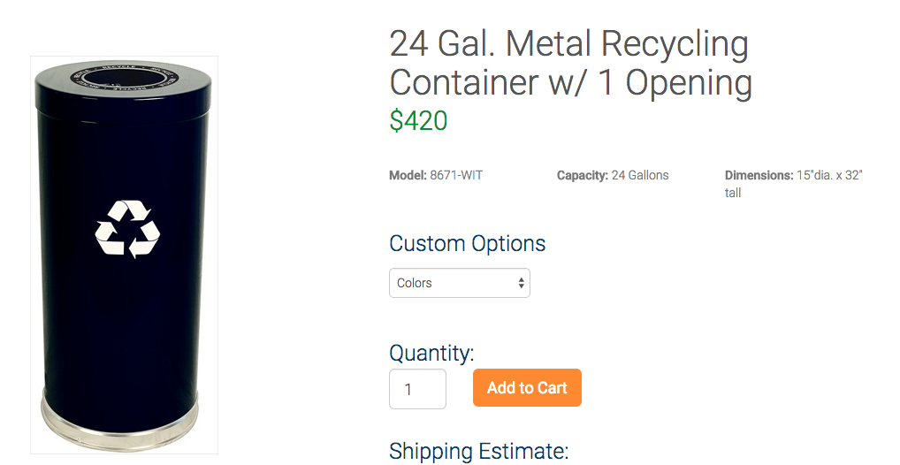Click the Add to Cart button
Screen dimensions: 900x465
coord(527,388)
